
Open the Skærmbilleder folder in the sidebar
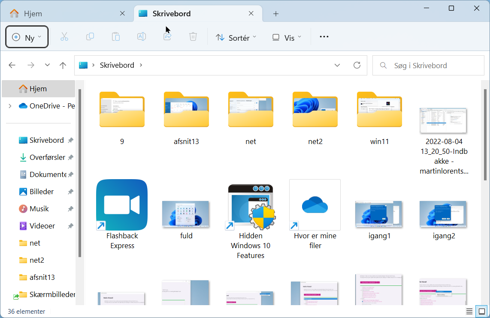pyautogui.click(x=51, y=294)
